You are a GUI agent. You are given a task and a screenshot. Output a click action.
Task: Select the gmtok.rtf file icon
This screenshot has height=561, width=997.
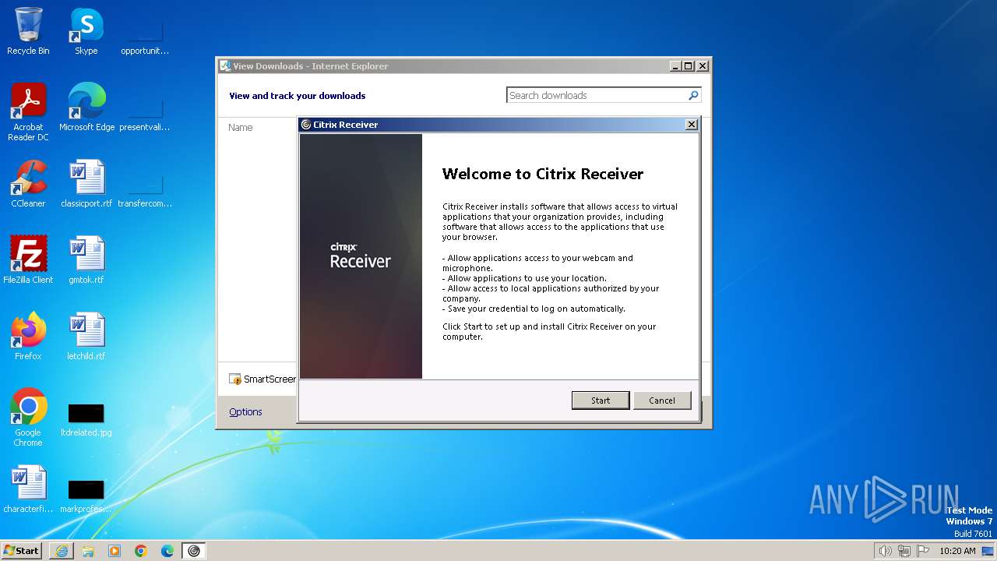pyautogui.click(x=86, y=260)
